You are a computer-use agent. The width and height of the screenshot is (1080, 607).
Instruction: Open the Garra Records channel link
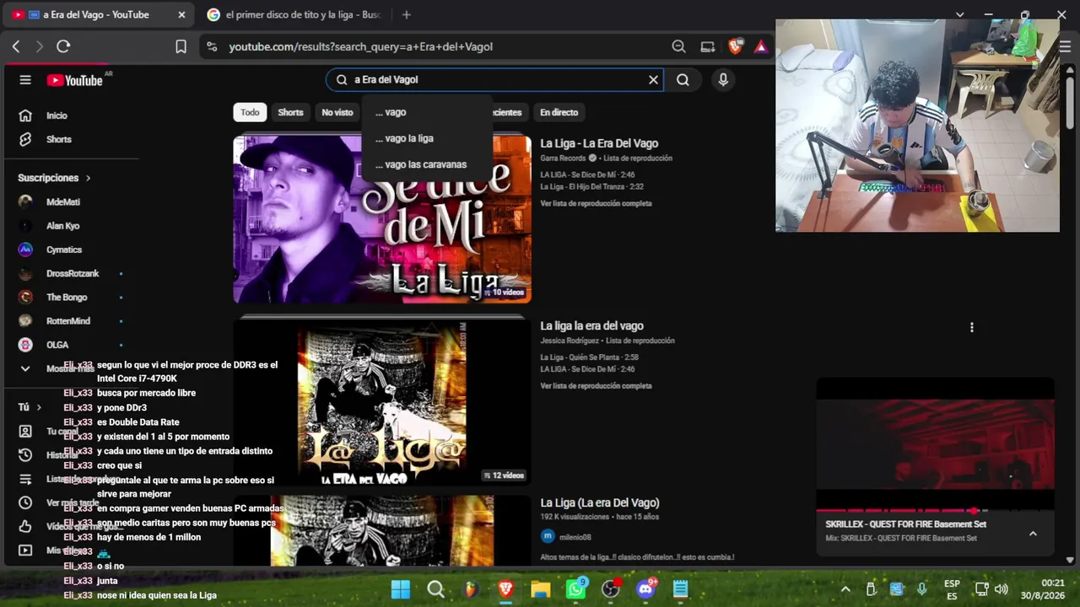563,158
